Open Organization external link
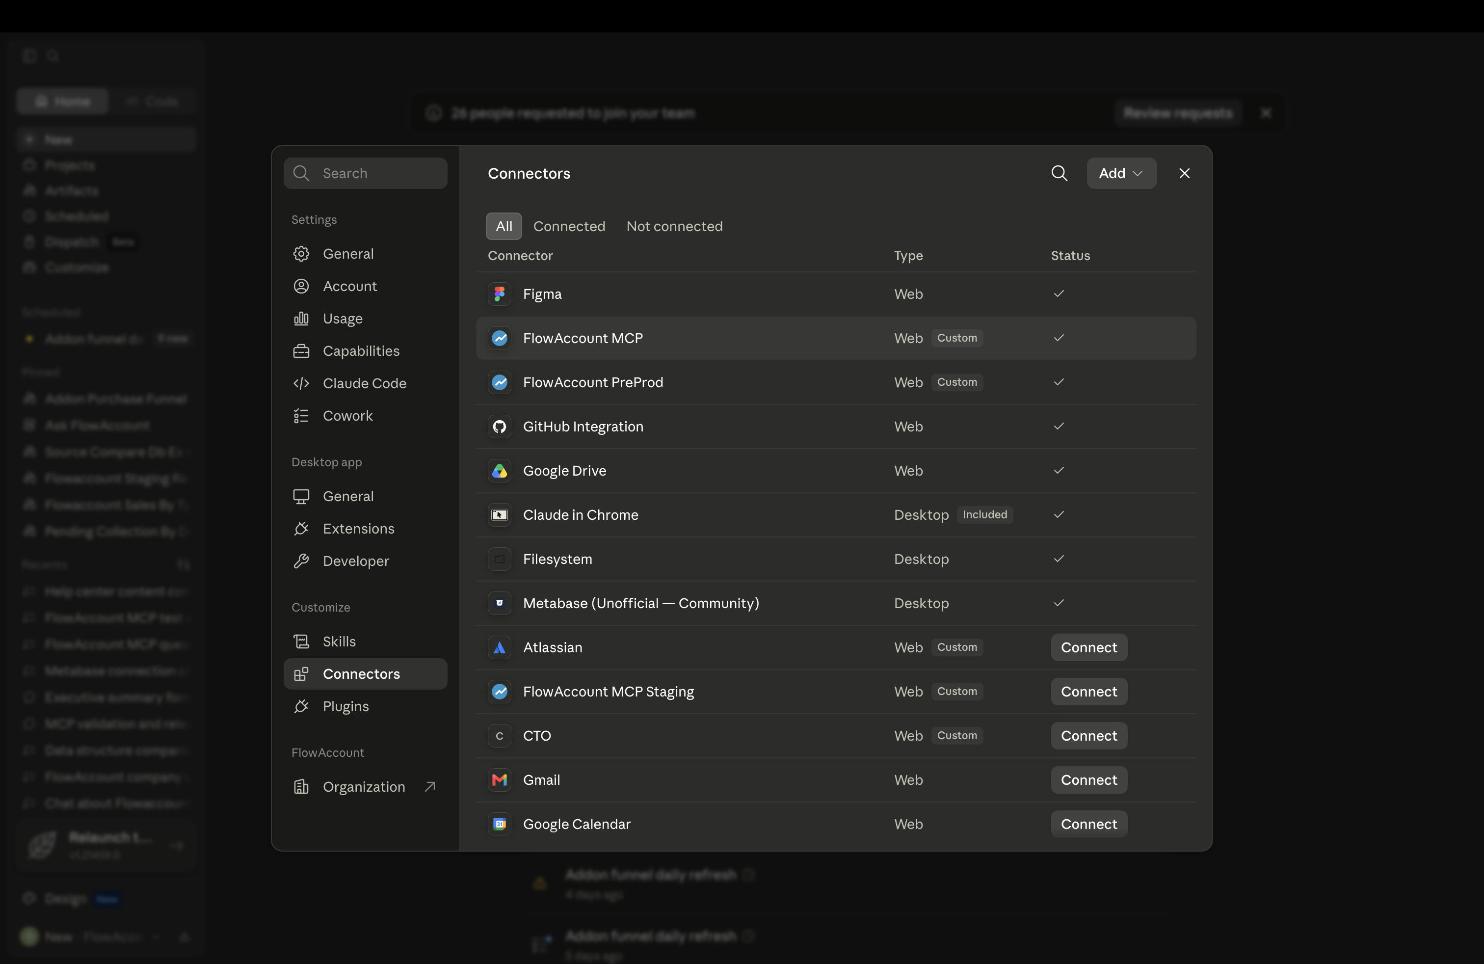The width and height of the screenshot is (1484, 964). point(366,787)
